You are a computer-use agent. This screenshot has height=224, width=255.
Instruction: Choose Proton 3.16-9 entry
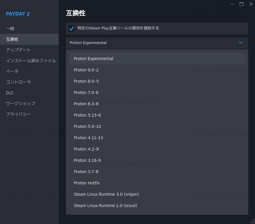point(157,160)
